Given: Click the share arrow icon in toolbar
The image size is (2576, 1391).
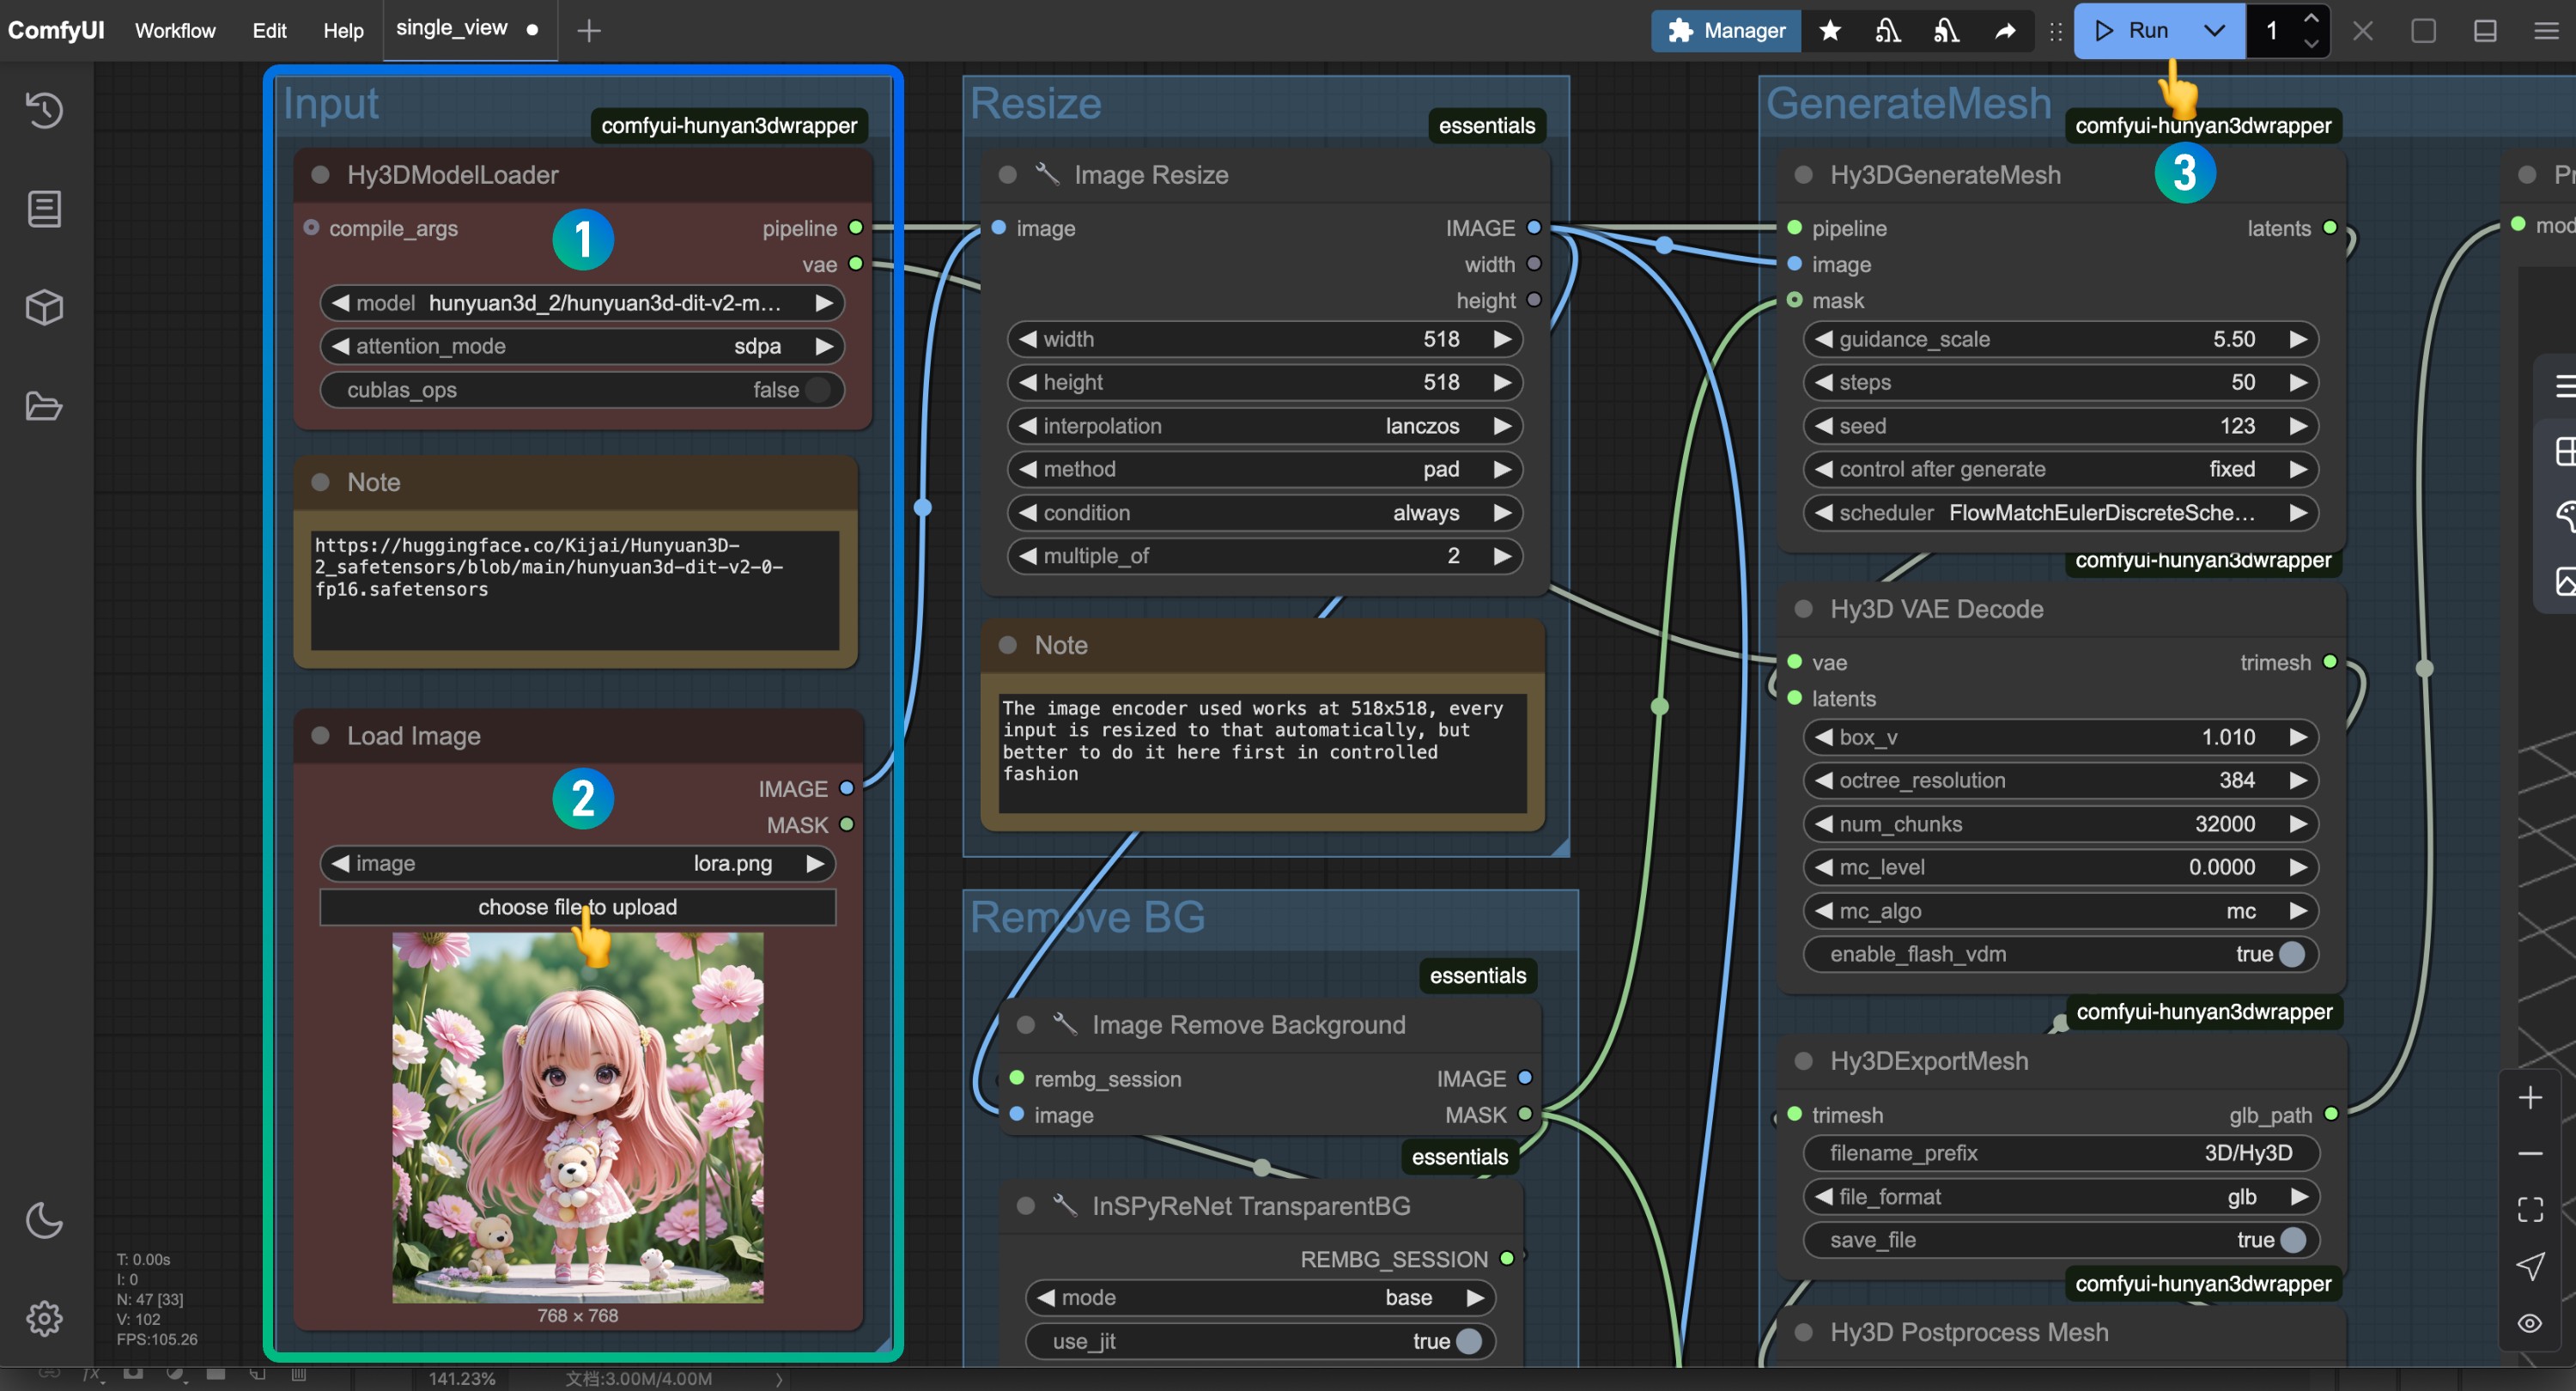Looking at the screenshot, I should (2004, 30).
